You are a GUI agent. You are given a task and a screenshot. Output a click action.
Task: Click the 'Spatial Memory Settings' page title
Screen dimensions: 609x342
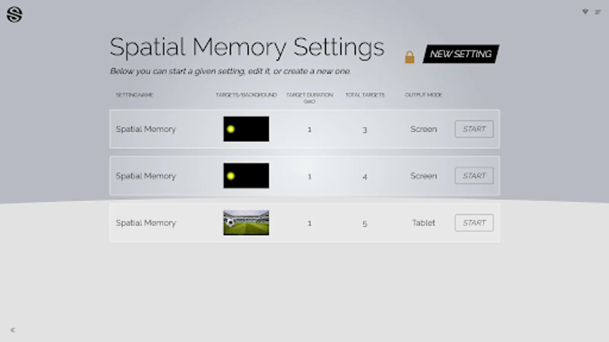coord(247,48)
